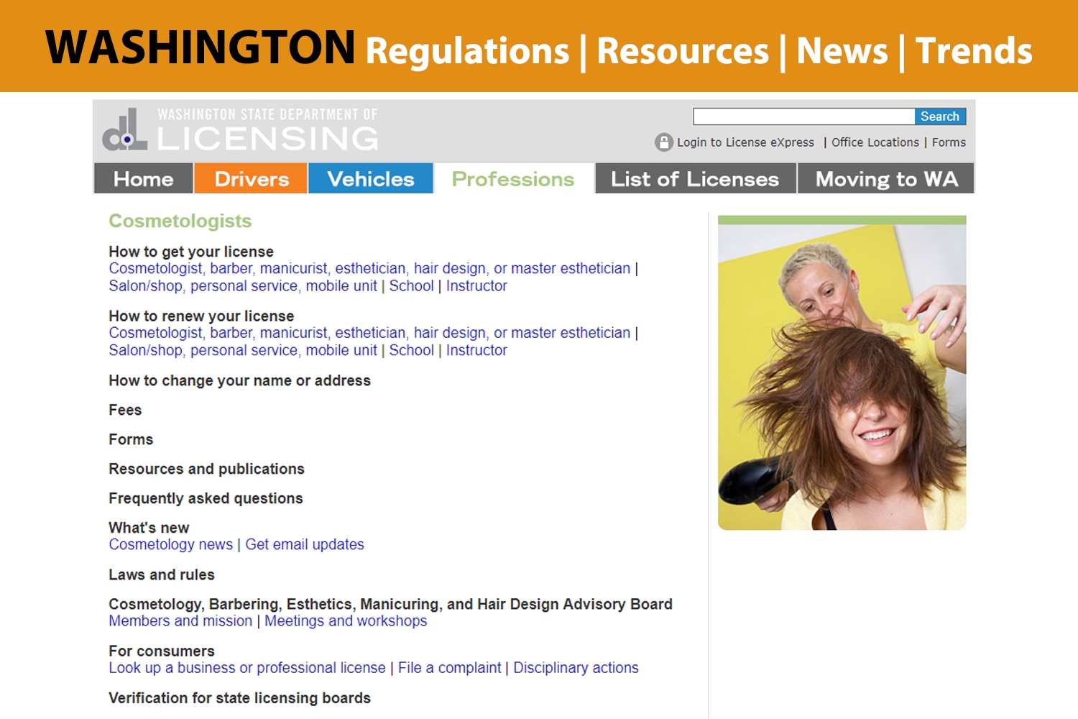Open Meetings and workshops link
The image size is (1078, 719).
click(x=346, y=620)
